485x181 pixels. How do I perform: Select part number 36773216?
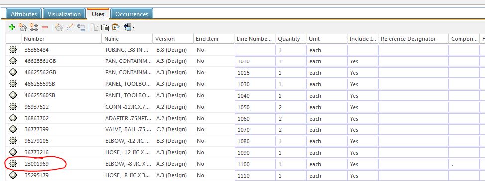36,152
